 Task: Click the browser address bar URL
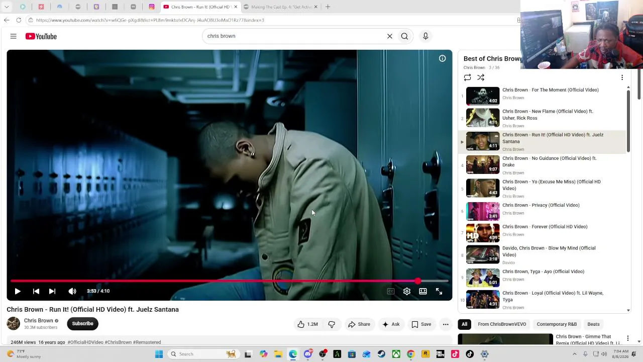click(150, 20)
